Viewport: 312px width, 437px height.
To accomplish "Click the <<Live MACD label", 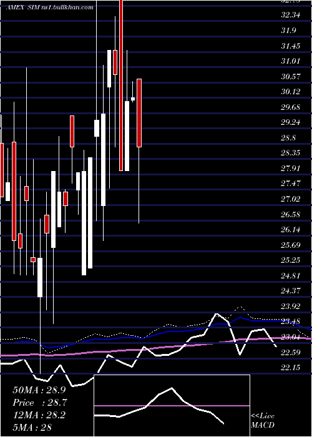I will pyautogui.click(x=263, y=420).
